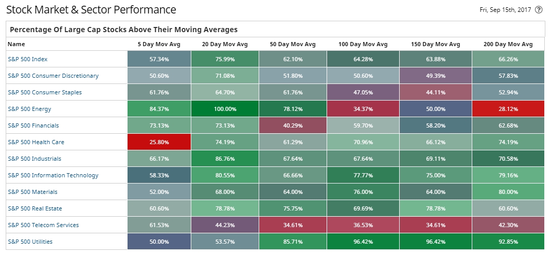Click the Name column header
The width and height of the screenshot is (550, 253).
point(17,45)
